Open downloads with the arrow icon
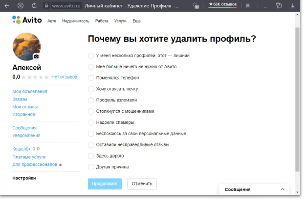The width and height of the screenshot is (305, 200). [293, 6]
